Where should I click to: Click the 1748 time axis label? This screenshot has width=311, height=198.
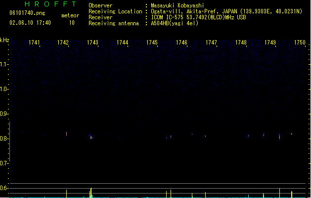pyautogui.click(x=241, y=43)
